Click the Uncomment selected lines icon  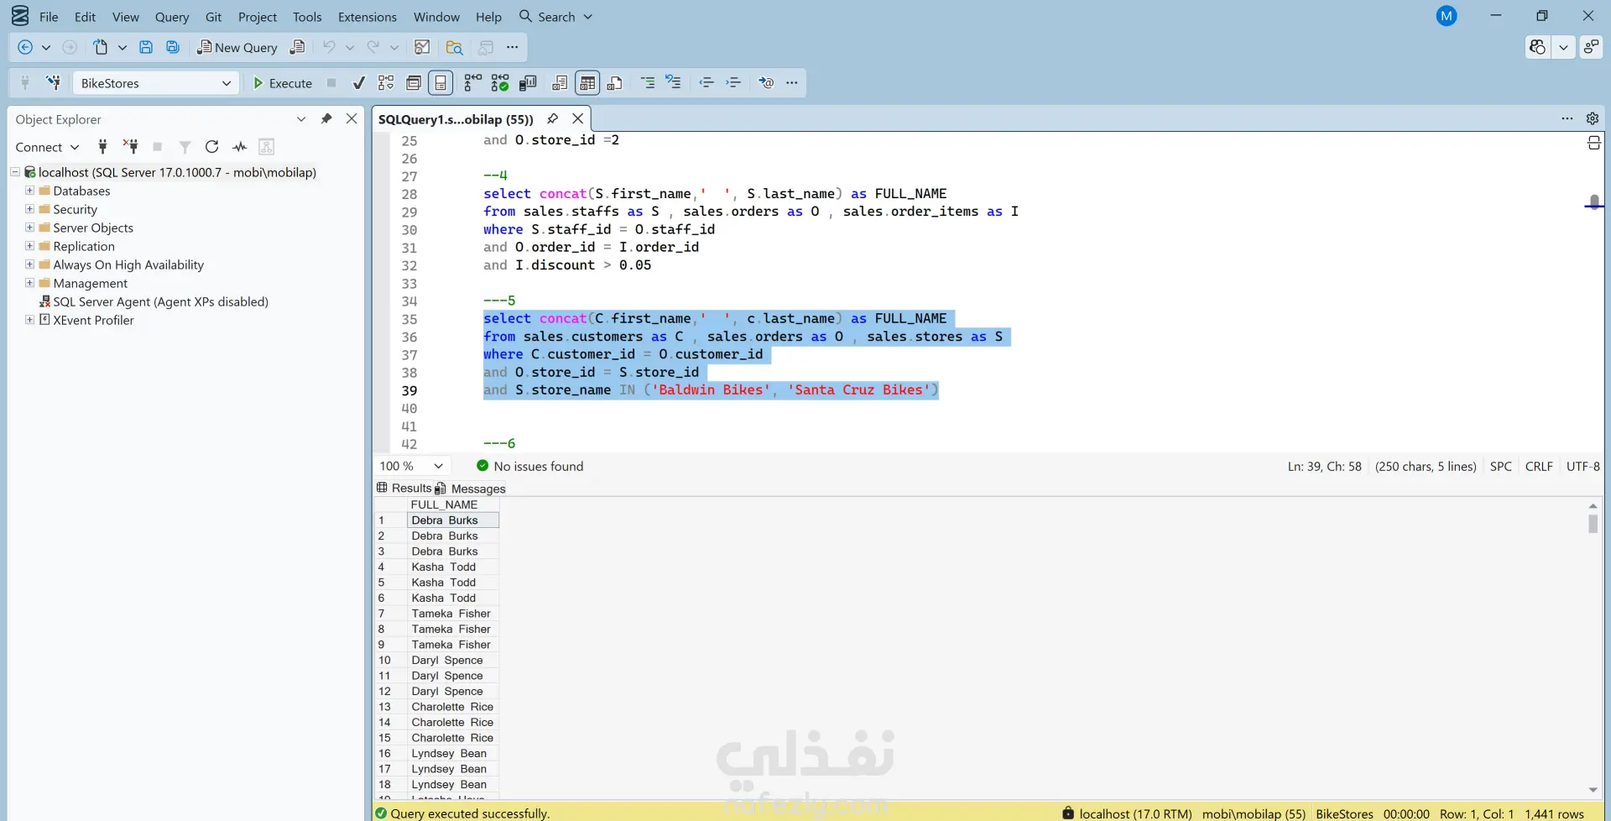674,82
